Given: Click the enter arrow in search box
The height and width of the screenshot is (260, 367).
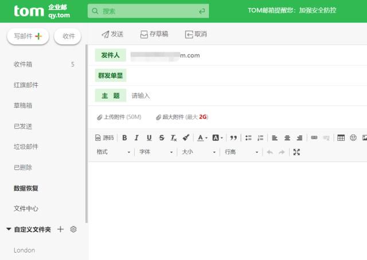Looking at the screenshot, I should (x=202, y=11).
